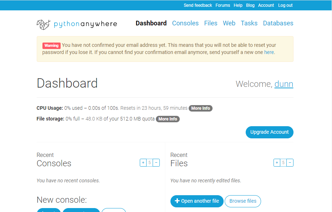Open the Consoles tab
The image size is (332, 212).
185,23
